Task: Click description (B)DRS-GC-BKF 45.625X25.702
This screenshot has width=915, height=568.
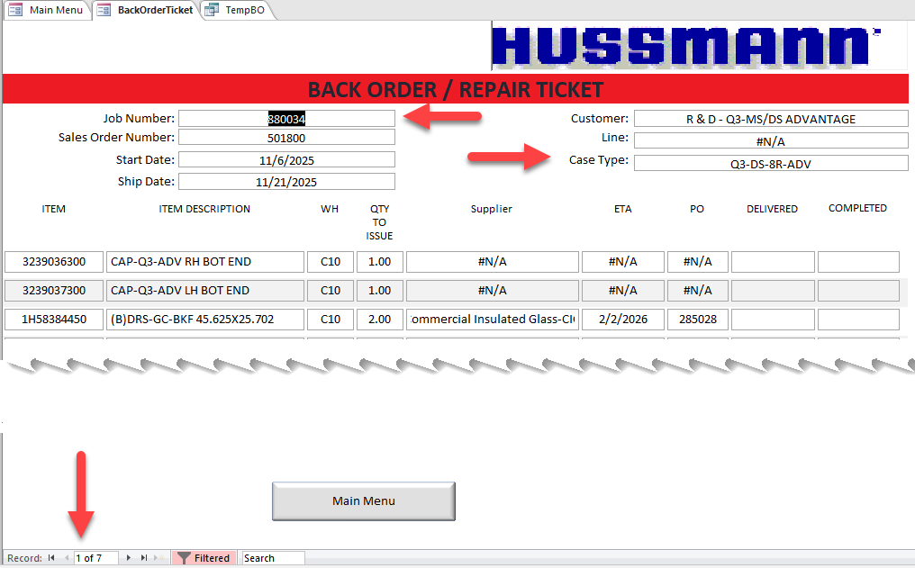Action: pos(204,319)
